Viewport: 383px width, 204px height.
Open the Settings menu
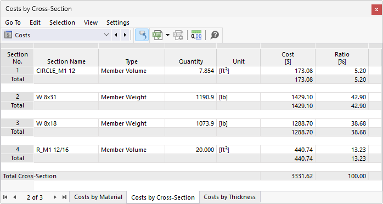[118, 22]
